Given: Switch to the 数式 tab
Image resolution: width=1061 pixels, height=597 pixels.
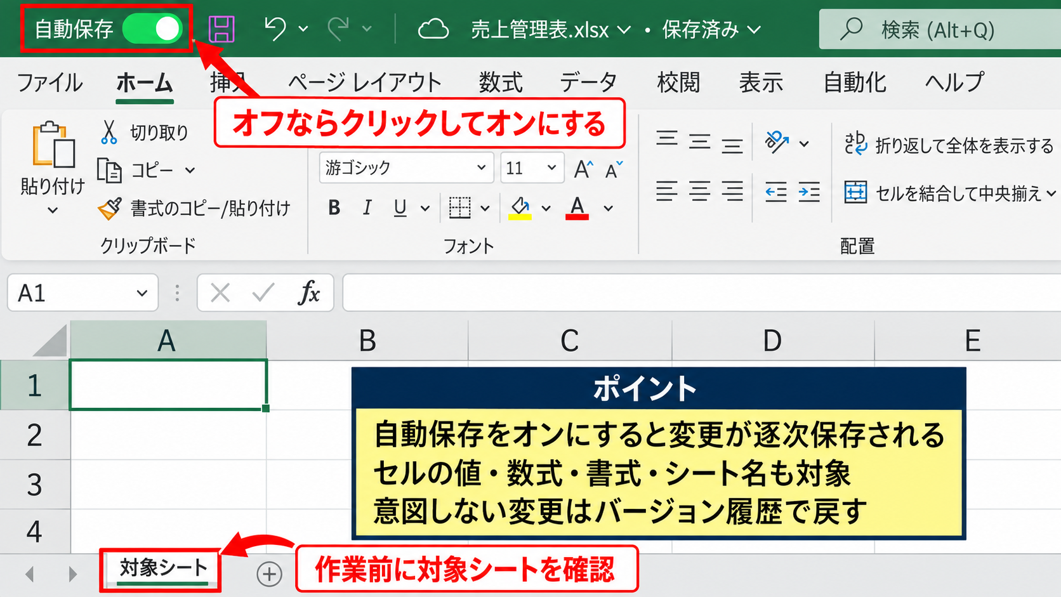Looking at the screenshot, I should coord(501,82).
